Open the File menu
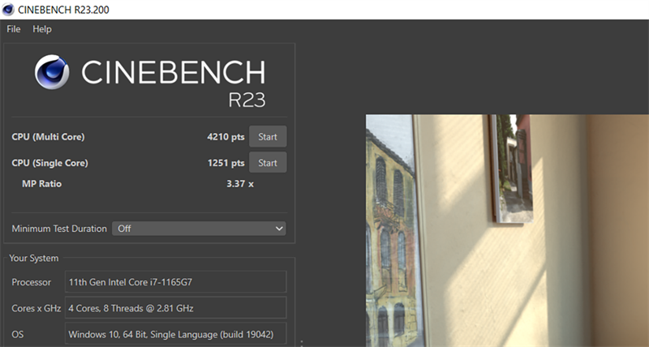649x347 pixels. pos(13,29)
